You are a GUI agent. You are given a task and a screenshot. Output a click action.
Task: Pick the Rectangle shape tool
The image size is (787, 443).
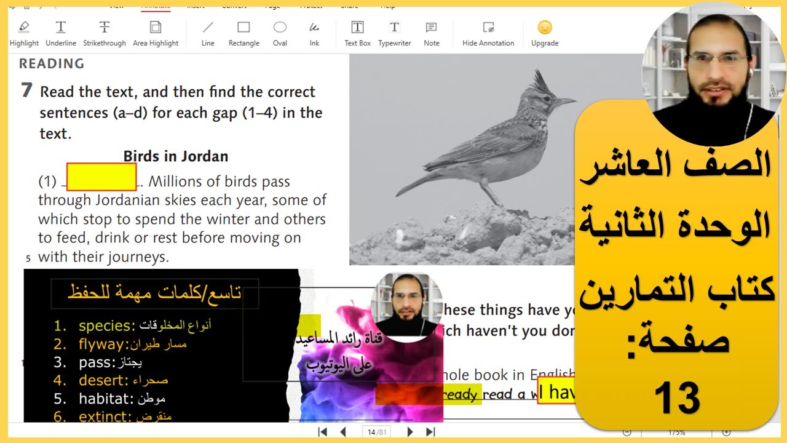pyautogui.click(x=244, y=34)
